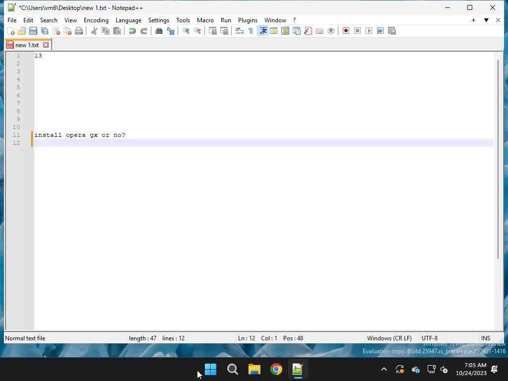Toggle the Show Indent Guide icon

pyautogui.click(x=263, y=31)
